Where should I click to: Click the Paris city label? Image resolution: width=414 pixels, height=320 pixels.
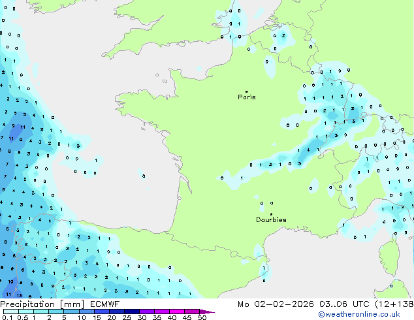pyautogui.click(x=247, y=97)
